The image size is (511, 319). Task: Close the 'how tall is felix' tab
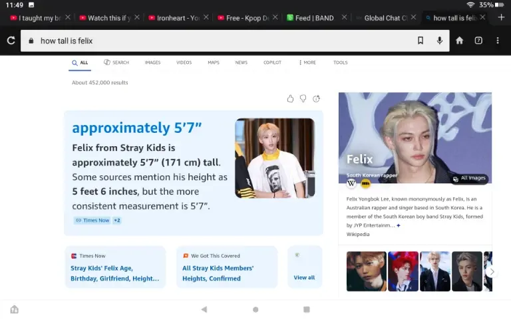[x=482, y=17]
